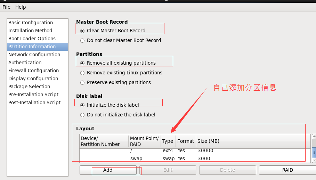Click the Type column header
316x180 pixels.
168,141
